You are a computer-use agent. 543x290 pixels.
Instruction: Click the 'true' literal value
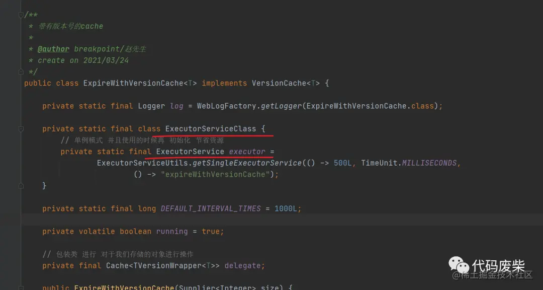click(211, 232)
